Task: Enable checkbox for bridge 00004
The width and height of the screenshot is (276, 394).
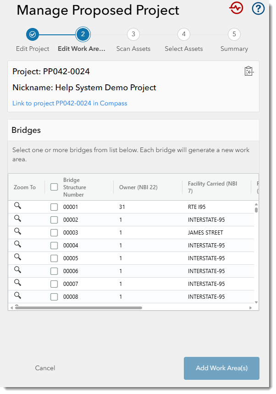Action: [x=54, y=246]
